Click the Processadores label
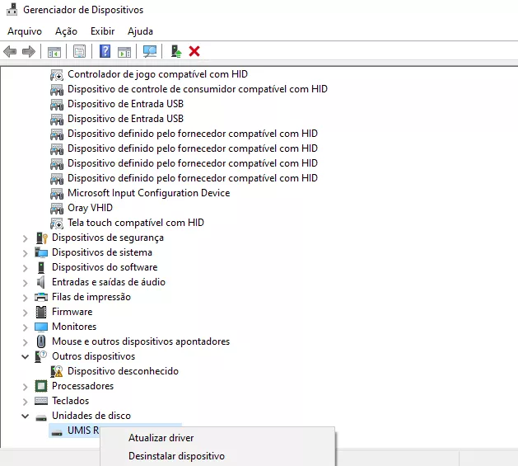Image resolution: width=518 pixels, height=466 pixels. (x=82, y=386)
